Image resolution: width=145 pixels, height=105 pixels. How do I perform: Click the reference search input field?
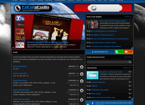(107, 62)
